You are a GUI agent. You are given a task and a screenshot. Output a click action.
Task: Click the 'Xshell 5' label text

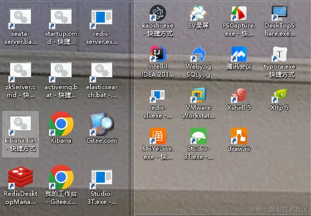[239, 108]
